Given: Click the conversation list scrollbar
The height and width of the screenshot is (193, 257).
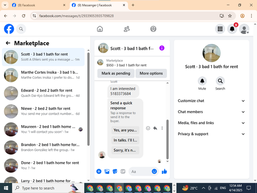Looking at the screenshot, I should click(88, 99).
